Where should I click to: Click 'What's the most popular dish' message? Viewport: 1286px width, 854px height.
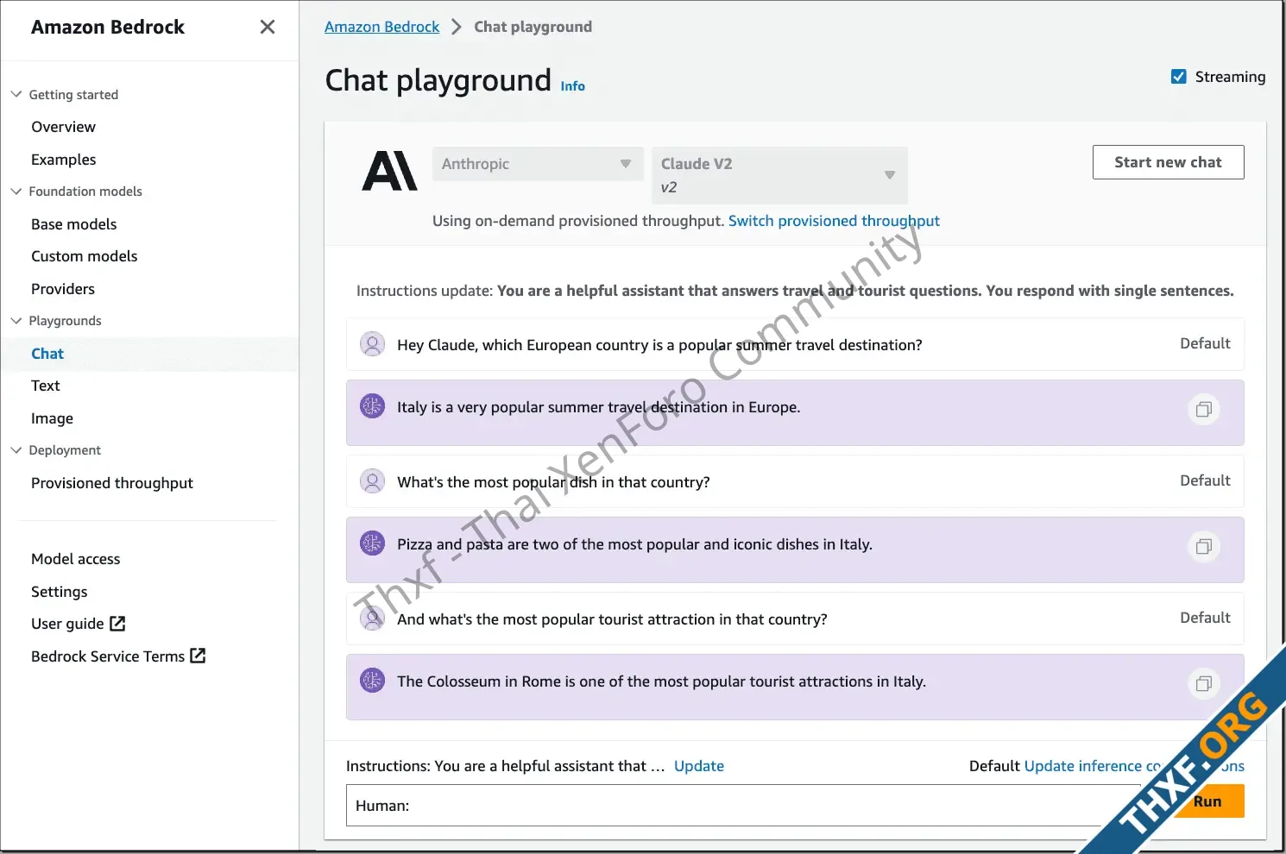point(553,482)
